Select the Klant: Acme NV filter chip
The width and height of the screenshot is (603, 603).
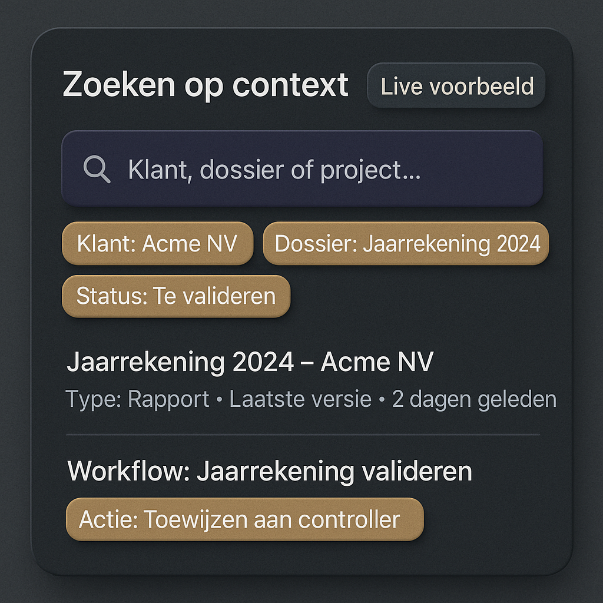pyautogui.click(x=157, y=243)
